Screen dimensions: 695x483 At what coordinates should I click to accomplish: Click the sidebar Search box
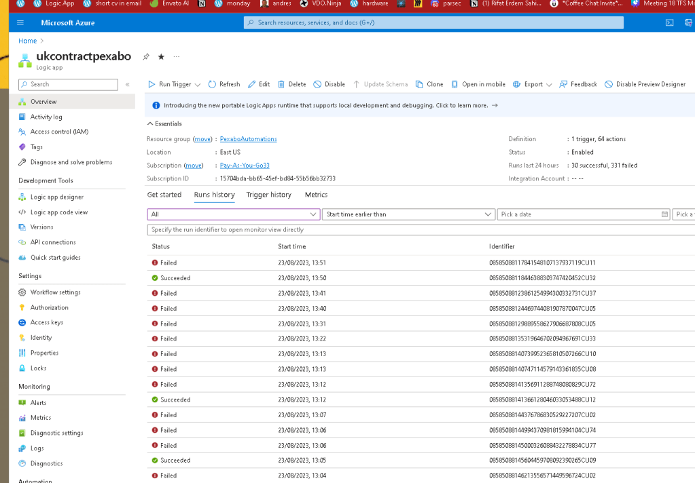point(68,84)
